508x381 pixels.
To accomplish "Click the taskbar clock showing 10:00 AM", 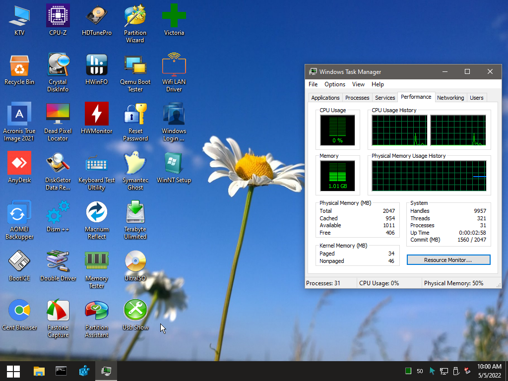I will [489, 371].
